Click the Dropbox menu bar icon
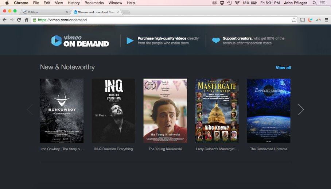Image resolution: width=331 pixels, height=189 pixels. pyautogui.click(x=222, y=3)
